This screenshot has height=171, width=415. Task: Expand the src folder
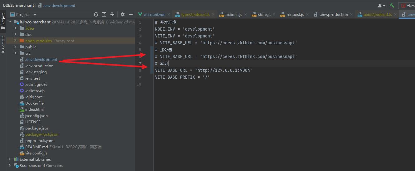15,53
